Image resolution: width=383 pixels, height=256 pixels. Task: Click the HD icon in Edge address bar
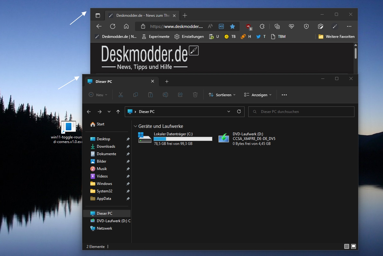point(221,26)
